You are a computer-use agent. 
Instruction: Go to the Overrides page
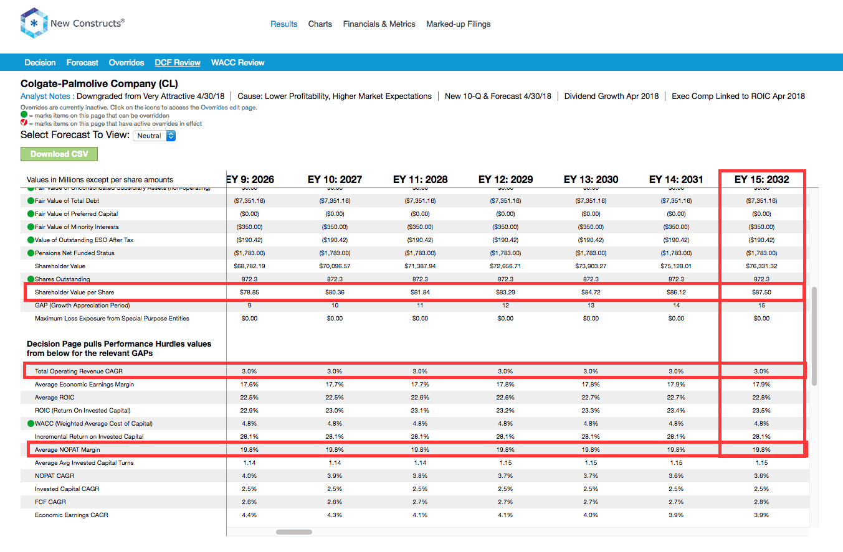pyautogui.click(x=126, y=63)
